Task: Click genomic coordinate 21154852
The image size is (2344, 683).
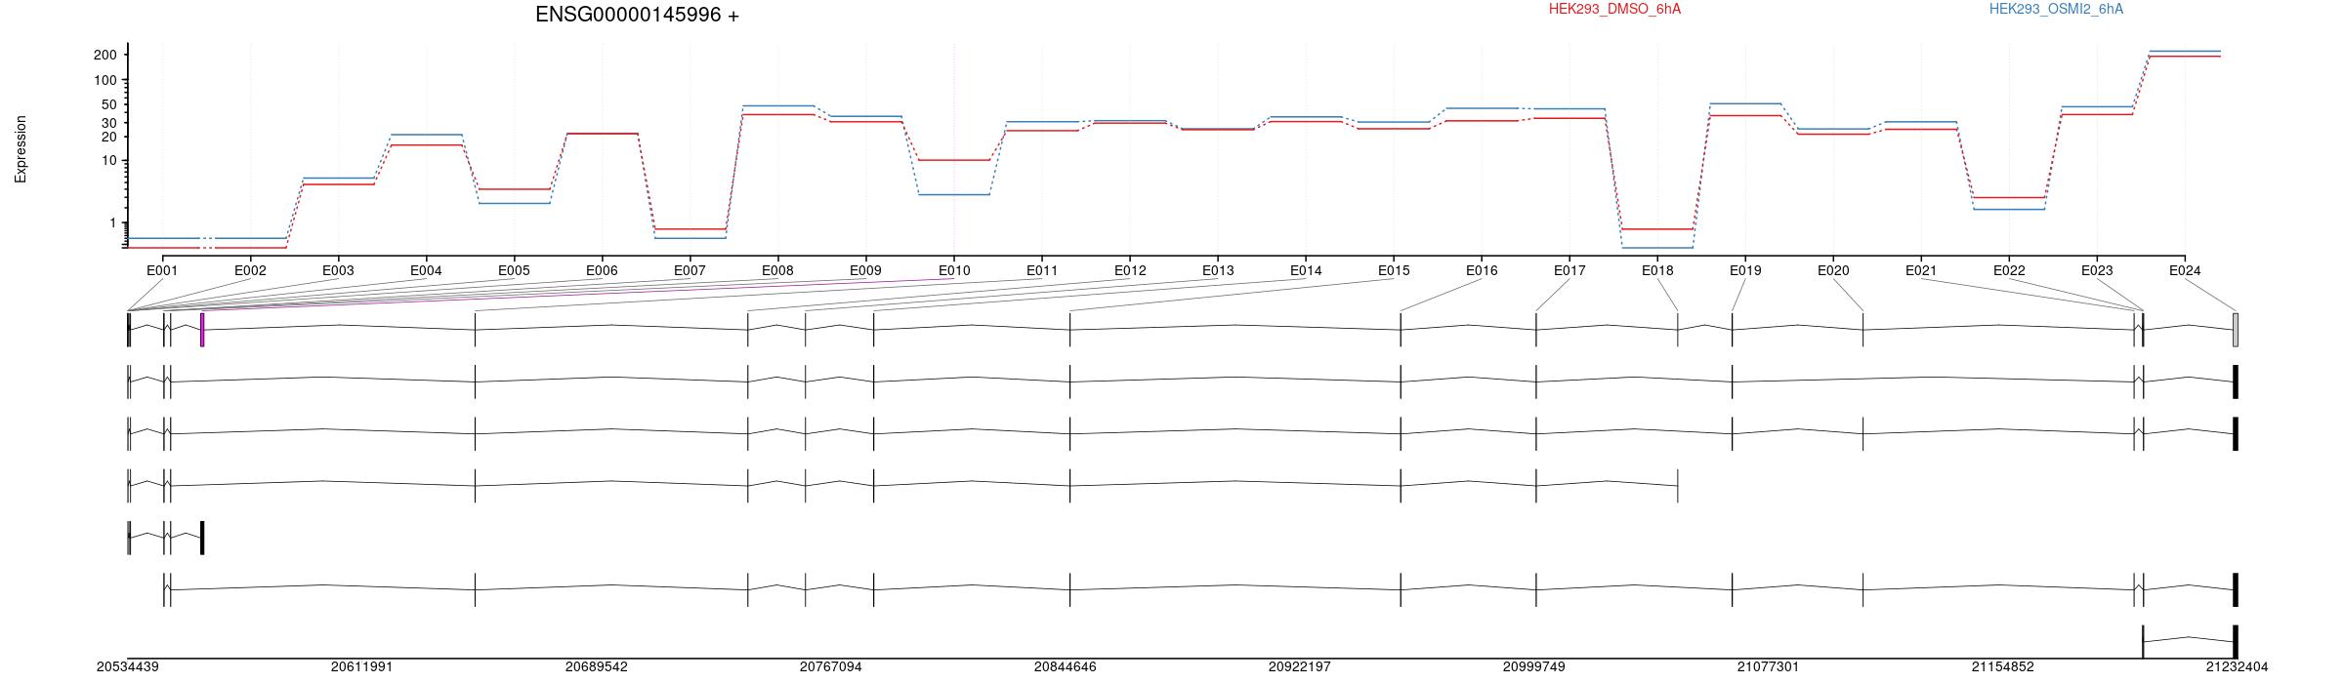Action: point(2003,667)
